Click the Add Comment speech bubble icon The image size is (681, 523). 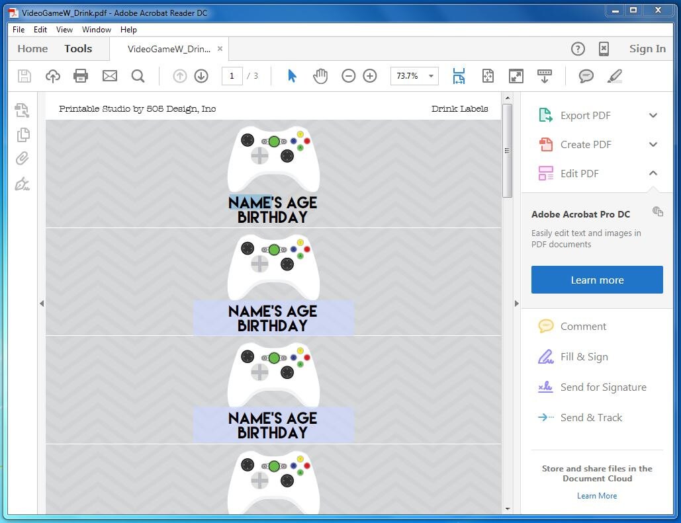586,76
